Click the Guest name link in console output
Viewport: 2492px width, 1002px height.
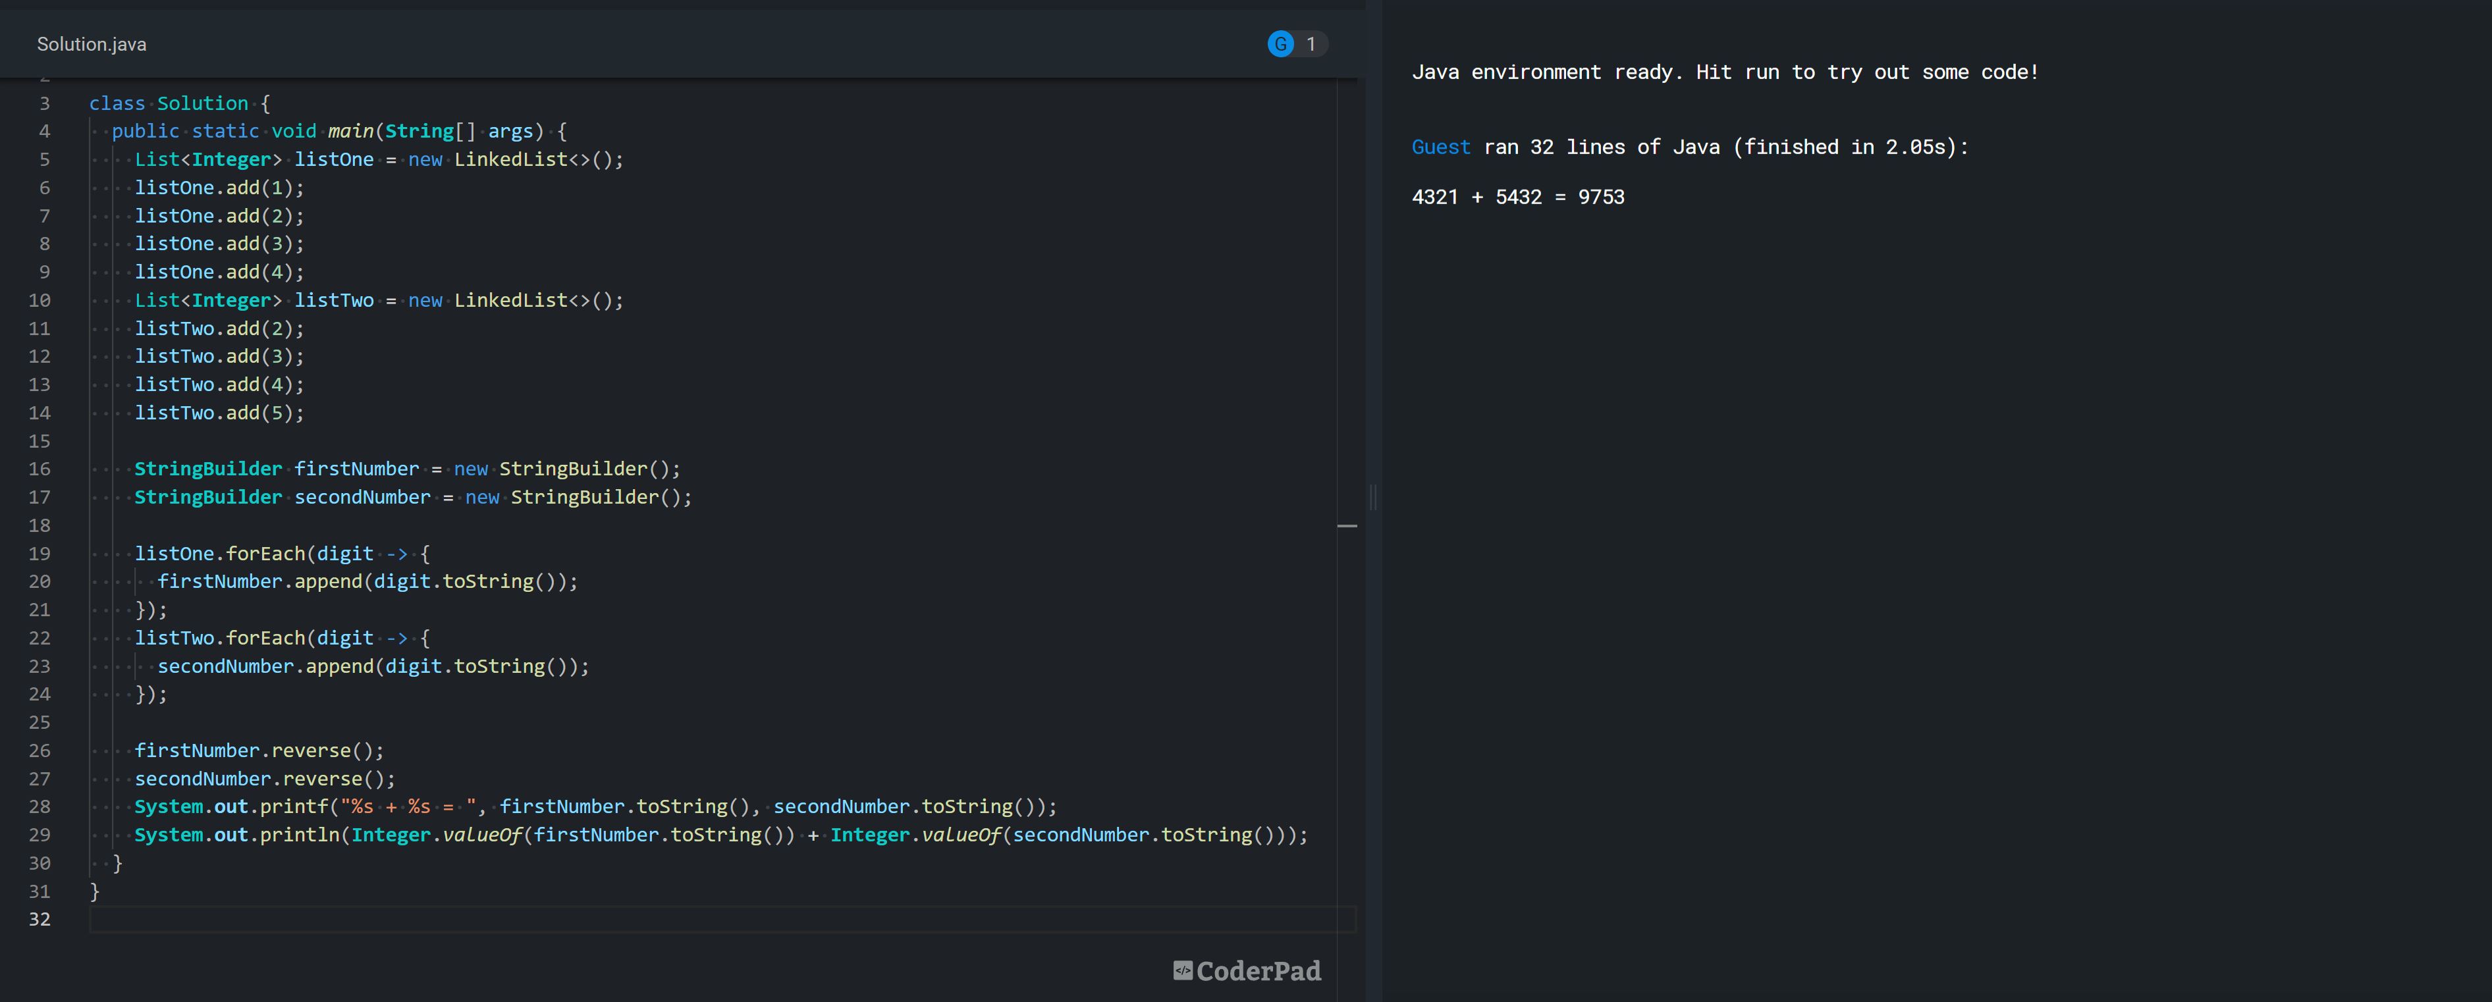coord(1440,147)
